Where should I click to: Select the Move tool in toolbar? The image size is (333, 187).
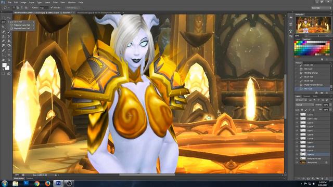[x=9, y=18]
